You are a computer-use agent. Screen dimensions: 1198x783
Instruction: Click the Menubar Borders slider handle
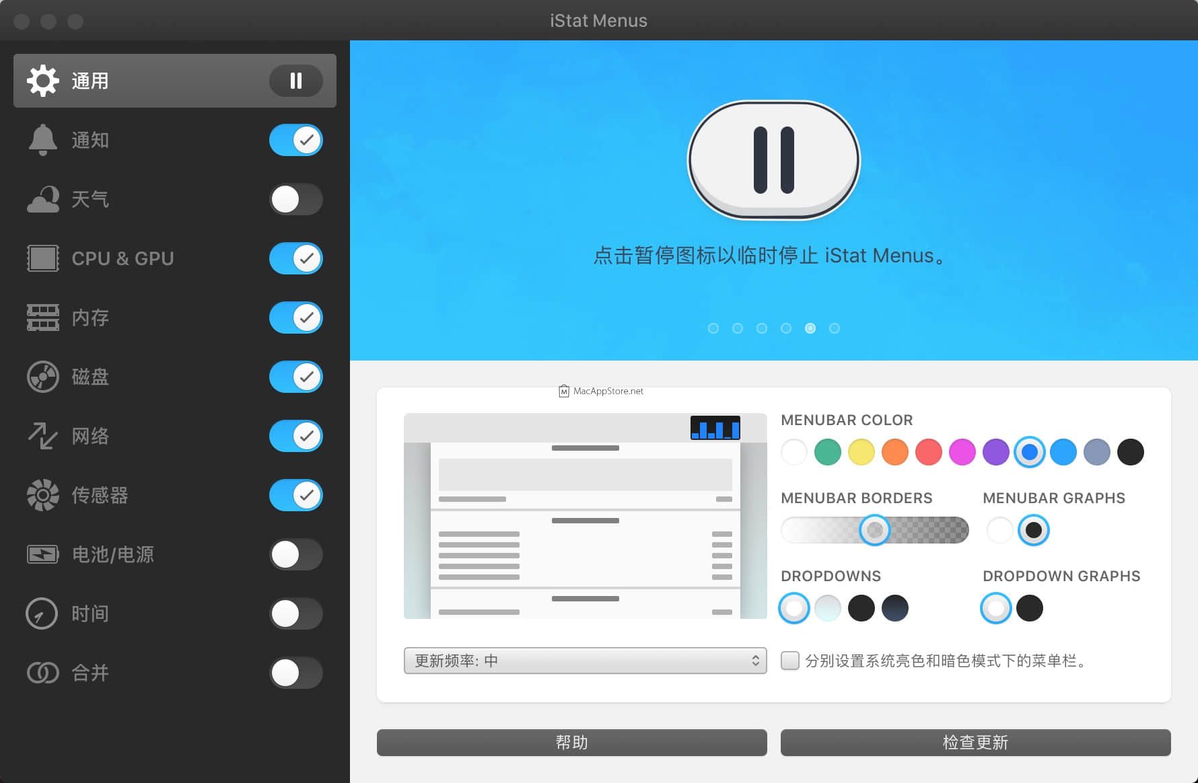coord(874,530)
